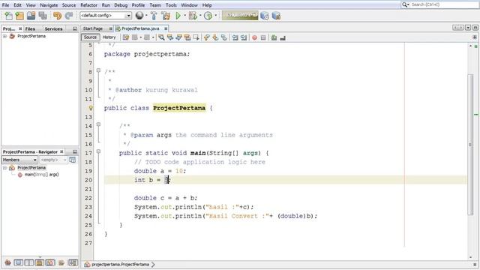Switch to the Files tab
Screen dimensions: 480x270
pyautogui.click(x=30, y=28)
